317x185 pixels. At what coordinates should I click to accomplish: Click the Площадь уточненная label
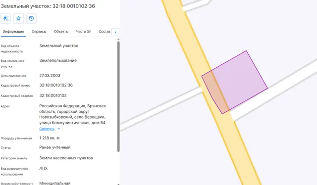click(x=16, y=139)
